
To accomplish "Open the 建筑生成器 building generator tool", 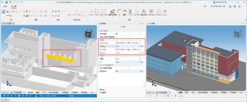I will (x=112, y=12).
